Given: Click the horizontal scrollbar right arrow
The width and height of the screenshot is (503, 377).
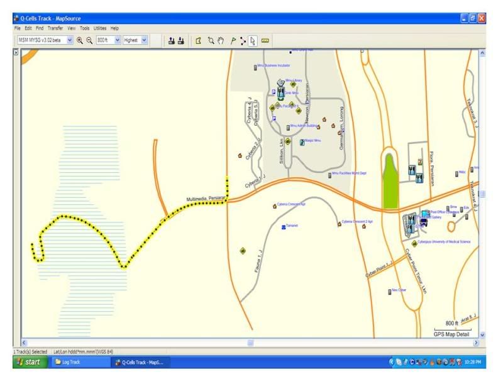Looking at the screenshot, I should [476, 342].
